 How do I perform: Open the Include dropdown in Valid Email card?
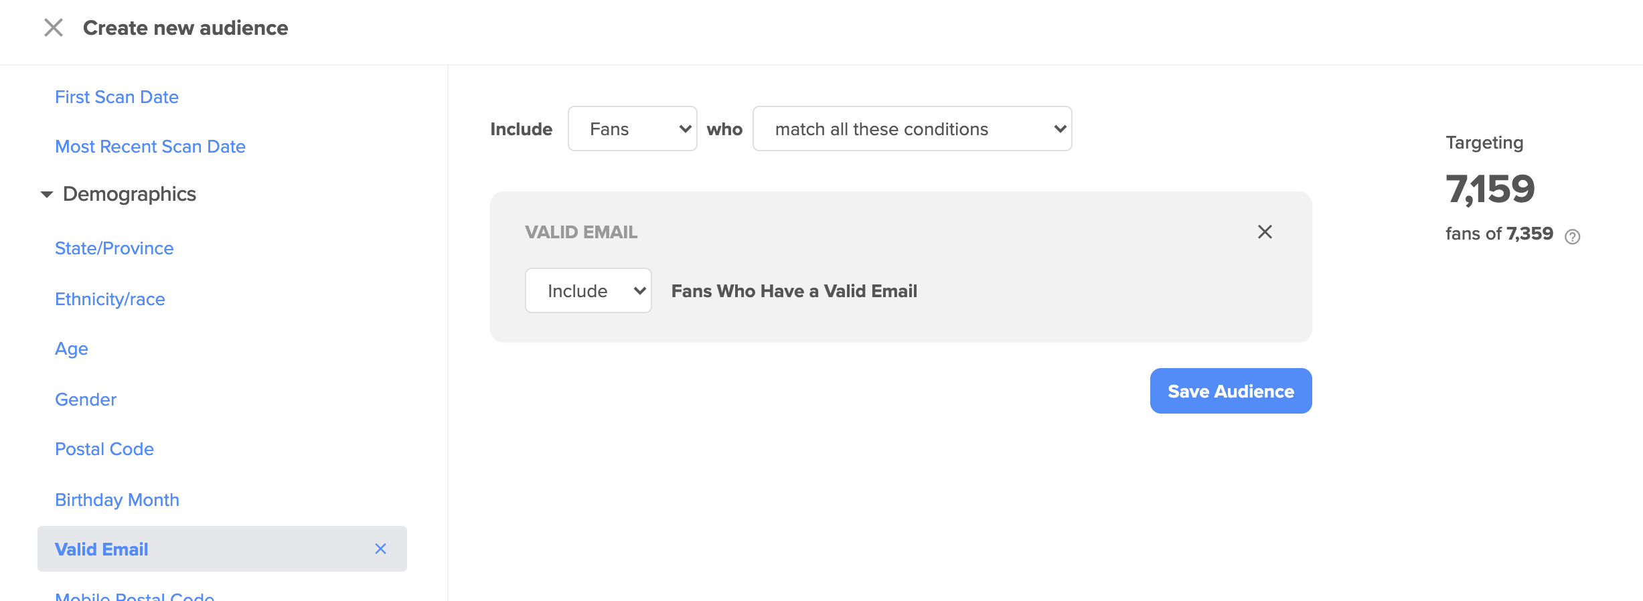pyautogui.click(x=589, y=290)
